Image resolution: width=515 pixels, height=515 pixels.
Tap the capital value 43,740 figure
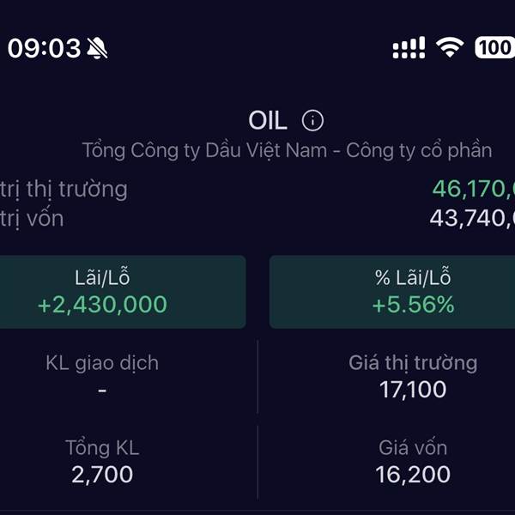pyautogui.click(x=472, y=218)
